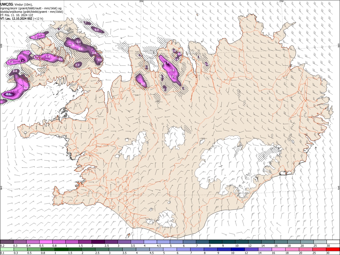This screenshot has height=255, width=340.
Task: Click the UWC/IG title in the header box
Action: (x=6, y=5)
